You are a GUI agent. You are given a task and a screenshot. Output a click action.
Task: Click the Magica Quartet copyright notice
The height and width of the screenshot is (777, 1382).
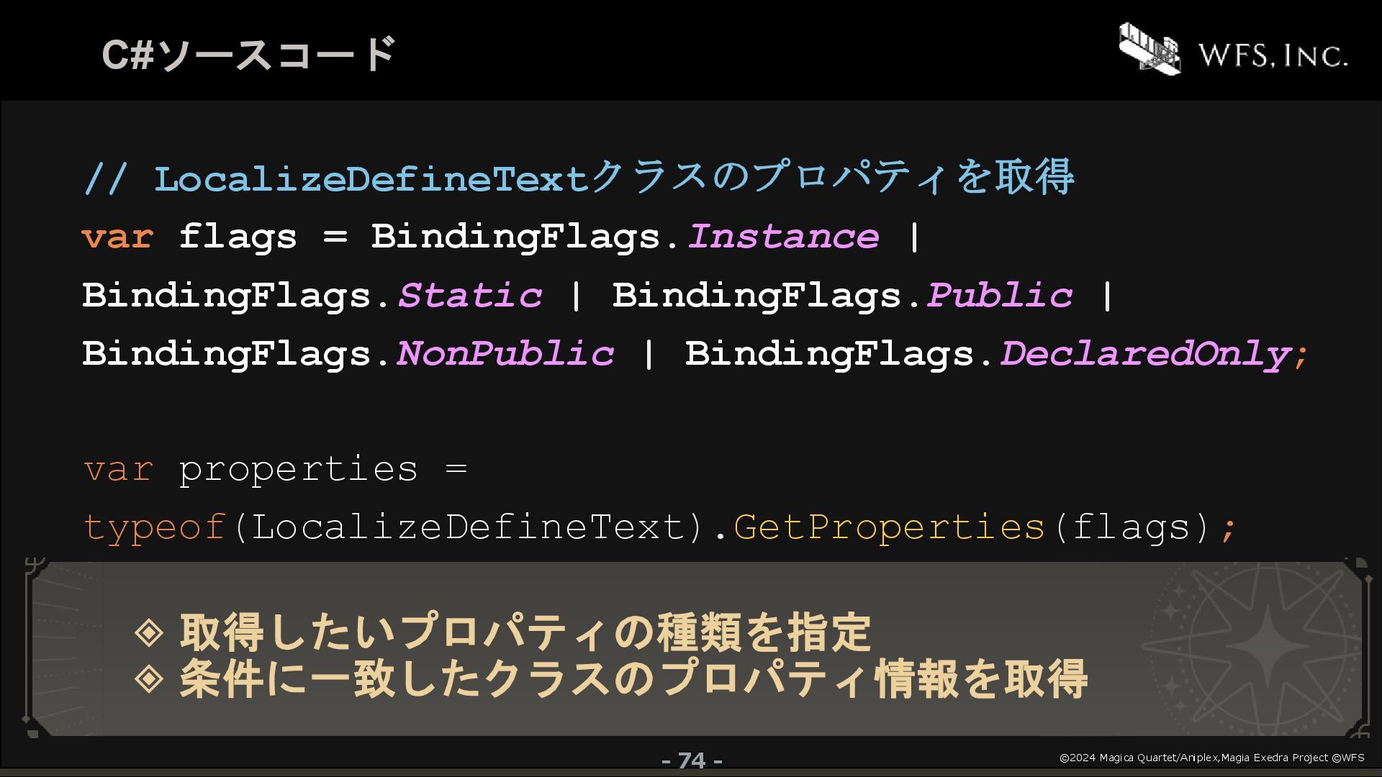tap(1212, 758)
